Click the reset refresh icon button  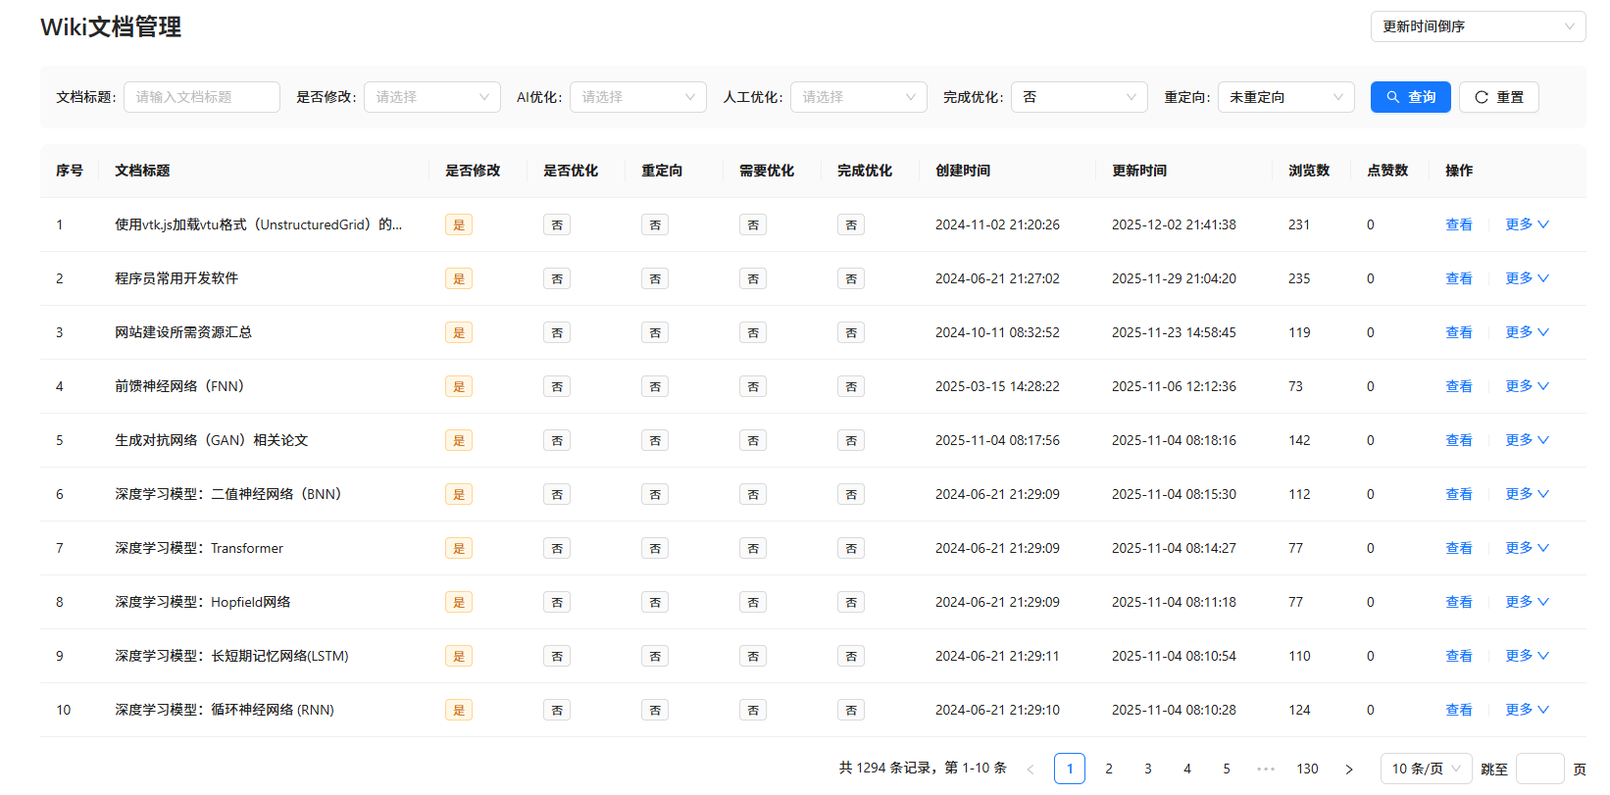coord(1498,97)
